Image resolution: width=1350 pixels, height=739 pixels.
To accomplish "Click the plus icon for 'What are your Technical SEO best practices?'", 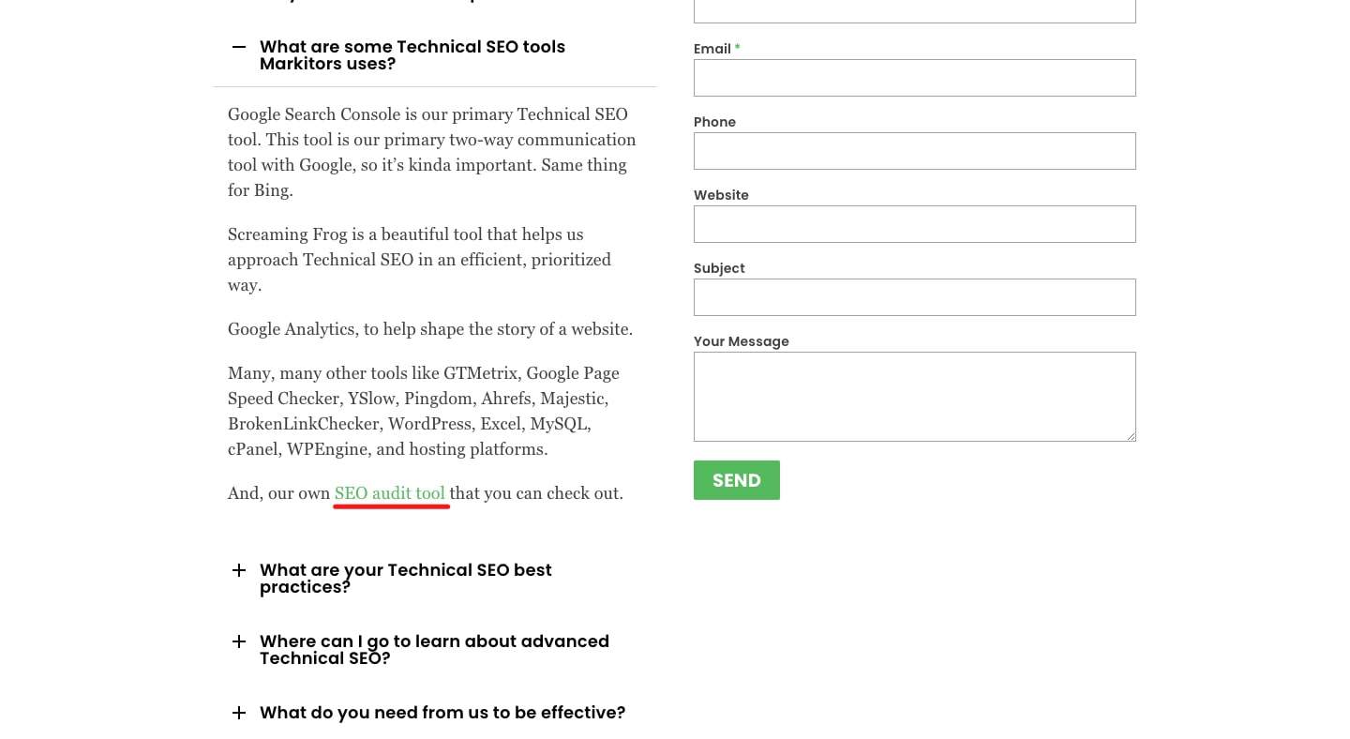I will [239, 570].
